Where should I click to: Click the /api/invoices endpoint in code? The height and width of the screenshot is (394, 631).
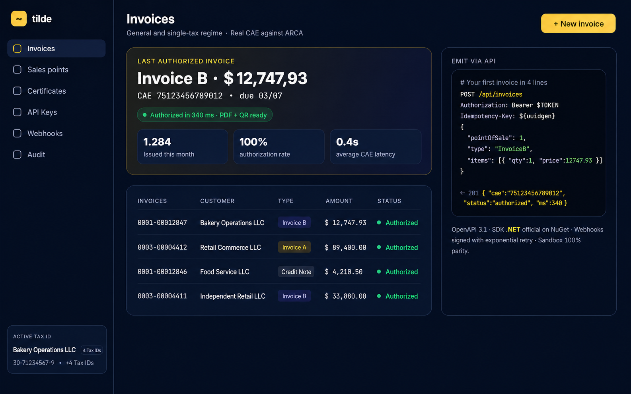(x=501, y=94)
